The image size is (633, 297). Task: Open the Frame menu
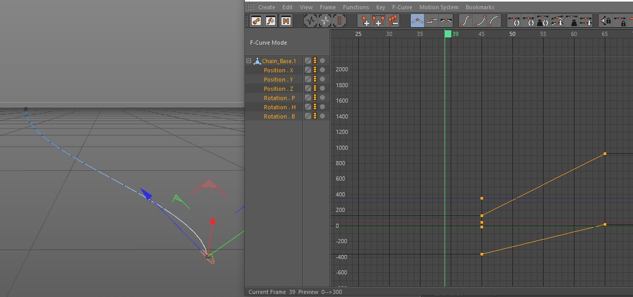click(x=328, y=7)
